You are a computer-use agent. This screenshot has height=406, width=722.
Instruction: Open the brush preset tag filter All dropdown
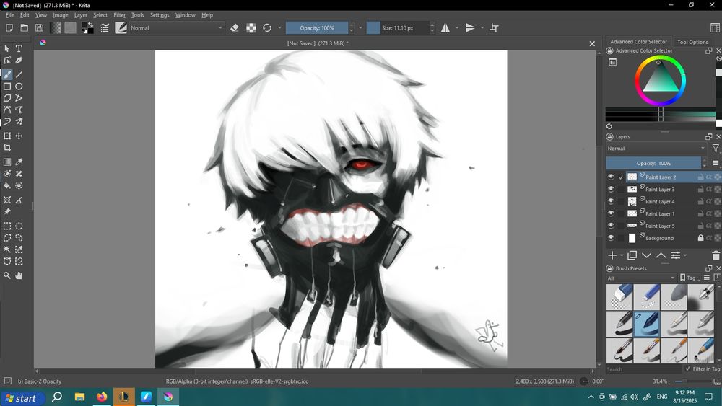point(641,278)
